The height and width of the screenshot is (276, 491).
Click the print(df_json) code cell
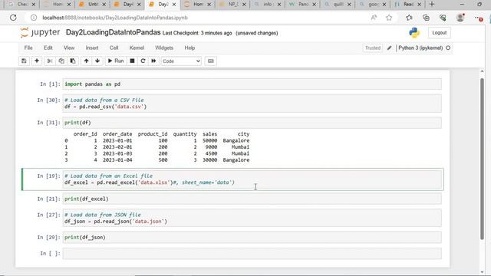(252, 238)
